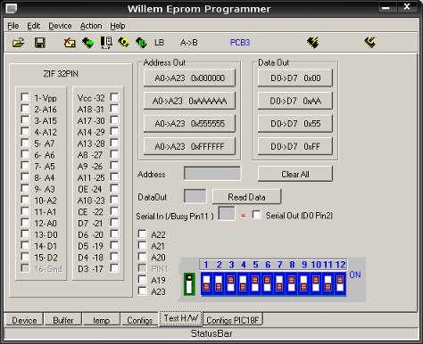The height and width of the screenshot is (344, 423).
Task: Toggle the 2-A16 pin checkbox
Action: coord(25,109)
